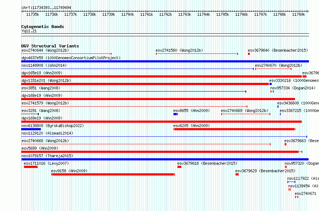Click esv1711016 (Levy2007) label

(46, 163)
